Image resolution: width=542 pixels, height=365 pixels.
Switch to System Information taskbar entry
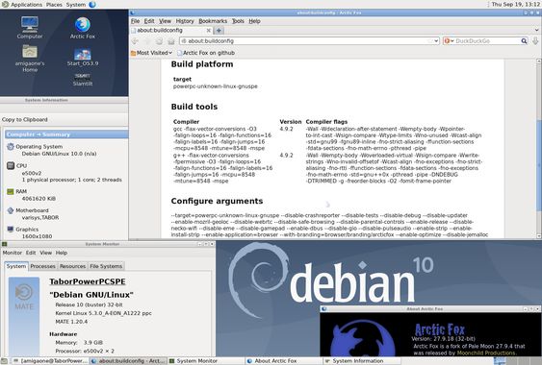(x=362, y=361)
